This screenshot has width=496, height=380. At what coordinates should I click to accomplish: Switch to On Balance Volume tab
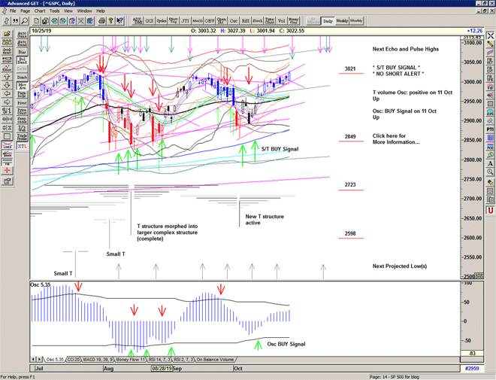[215, 360]
